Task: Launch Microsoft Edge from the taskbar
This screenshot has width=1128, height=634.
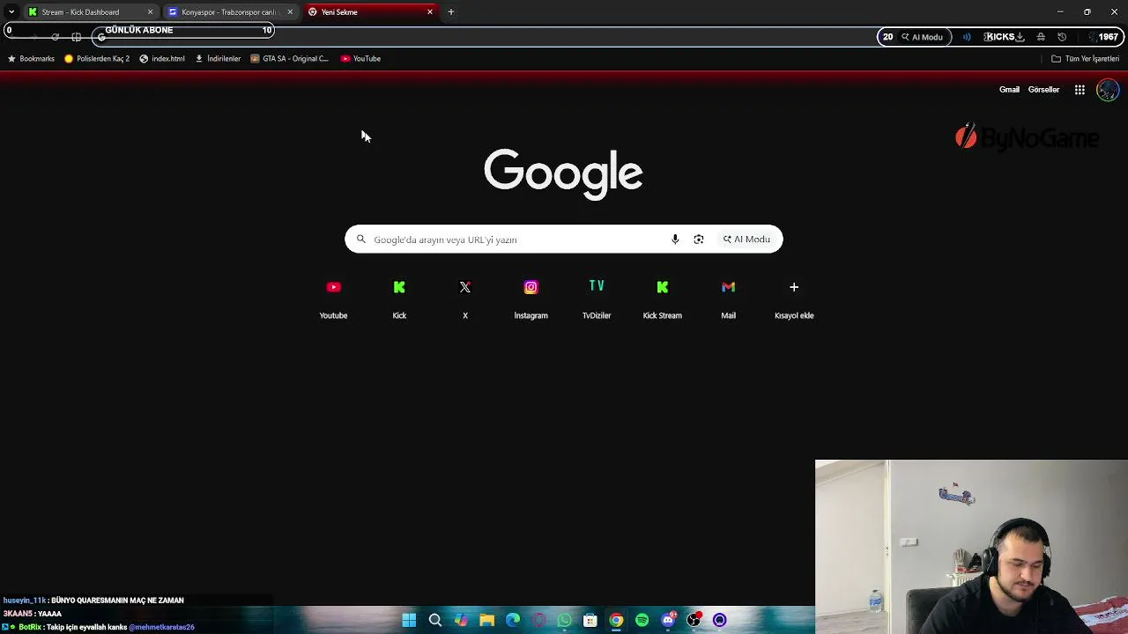Action: (x=513, y=620)
